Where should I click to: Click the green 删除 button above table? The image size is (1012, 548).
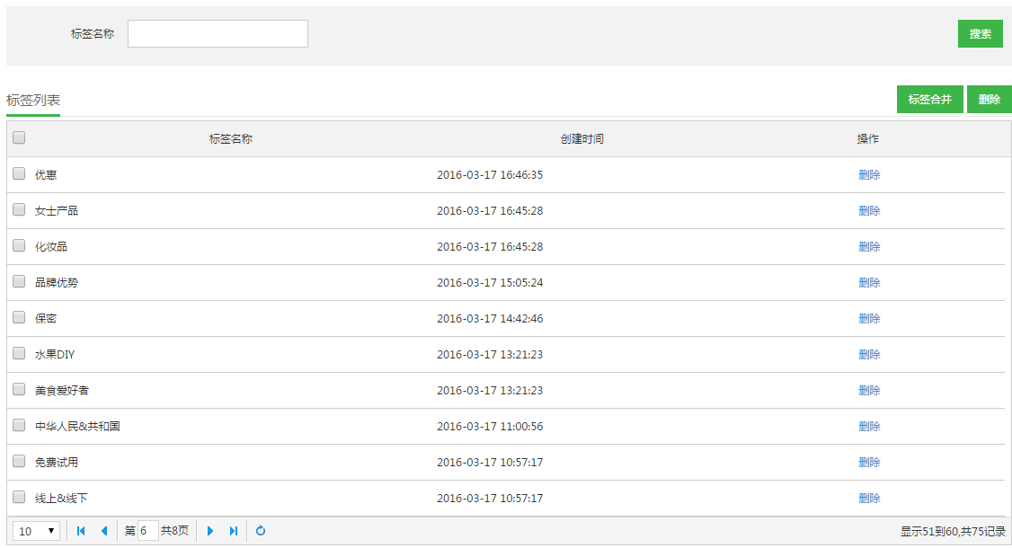(x=989, y=100)
